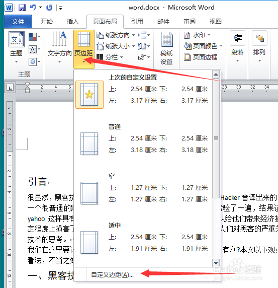Choose the 普通 margin preset
The width and height of the screenshot is (278, 288).
coord(143,140)
